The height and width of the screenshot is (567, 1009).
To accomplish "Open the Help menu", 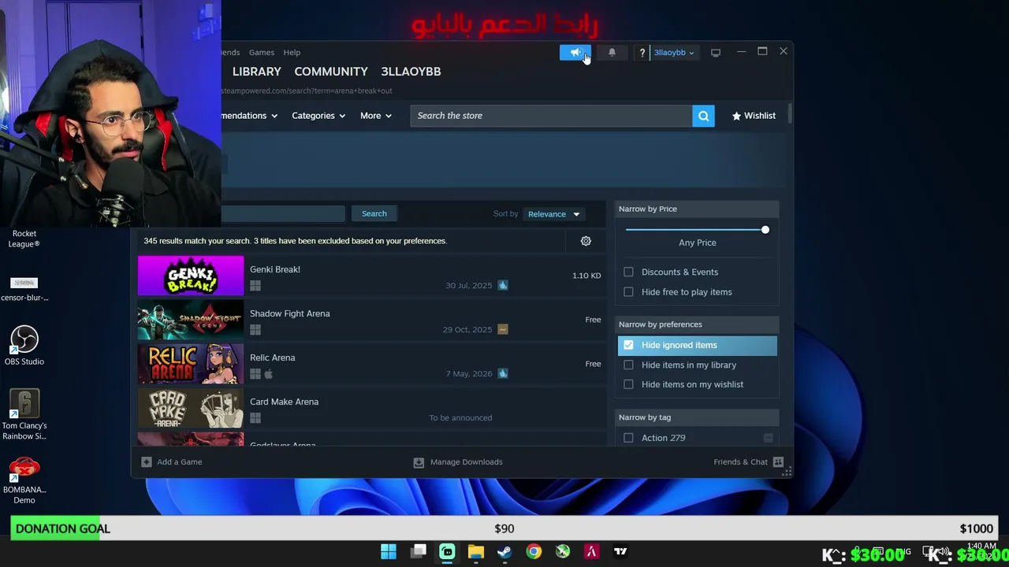I will (x=292, y=53).
